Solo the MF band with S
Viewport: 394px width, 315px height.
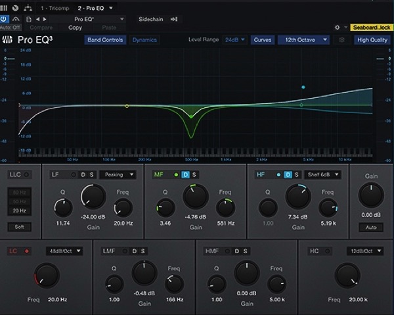[194, 175]
